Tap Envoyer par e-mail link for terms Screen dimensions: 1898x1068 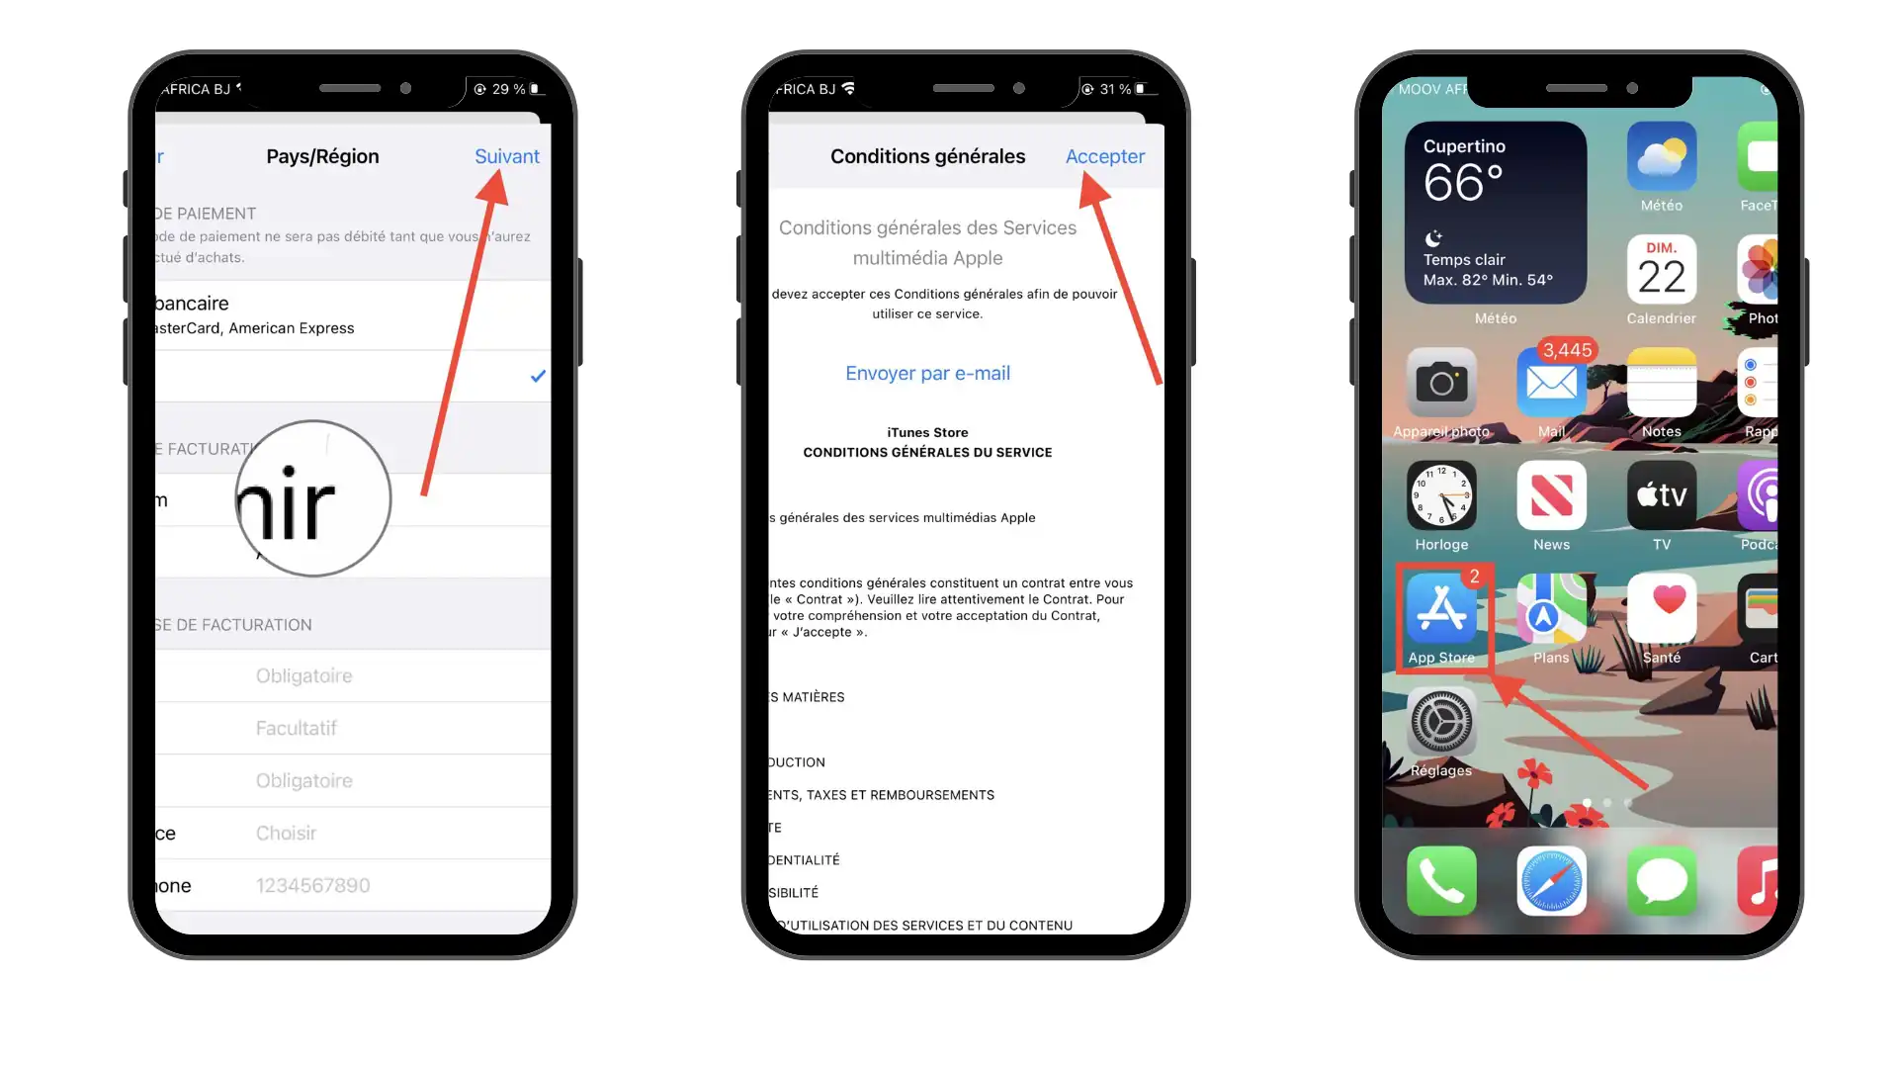click(x=927, y=373)
